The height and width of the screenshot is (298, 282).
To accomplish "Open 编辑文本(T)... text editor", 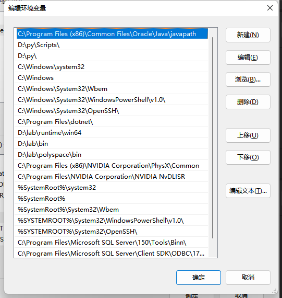I will pyautogui.click(x=248, y=191).
